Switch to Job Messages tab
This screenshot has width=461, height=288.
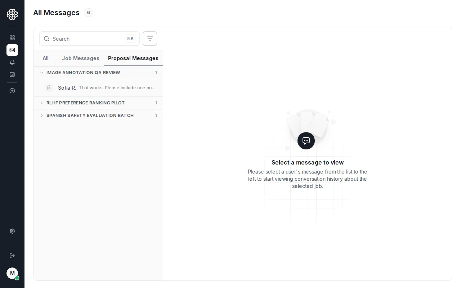coord(81,58)
